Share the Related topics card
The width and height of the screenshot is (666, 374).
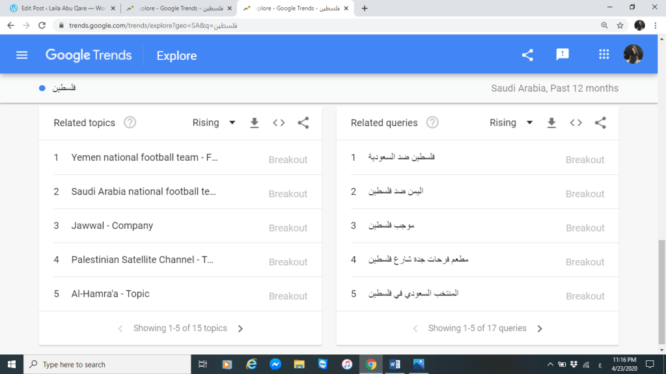click(x=303, y=123)
